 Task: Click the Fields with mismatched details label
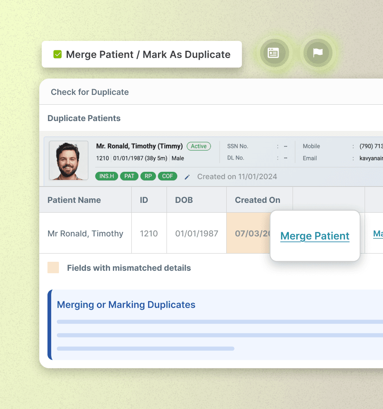129,268
